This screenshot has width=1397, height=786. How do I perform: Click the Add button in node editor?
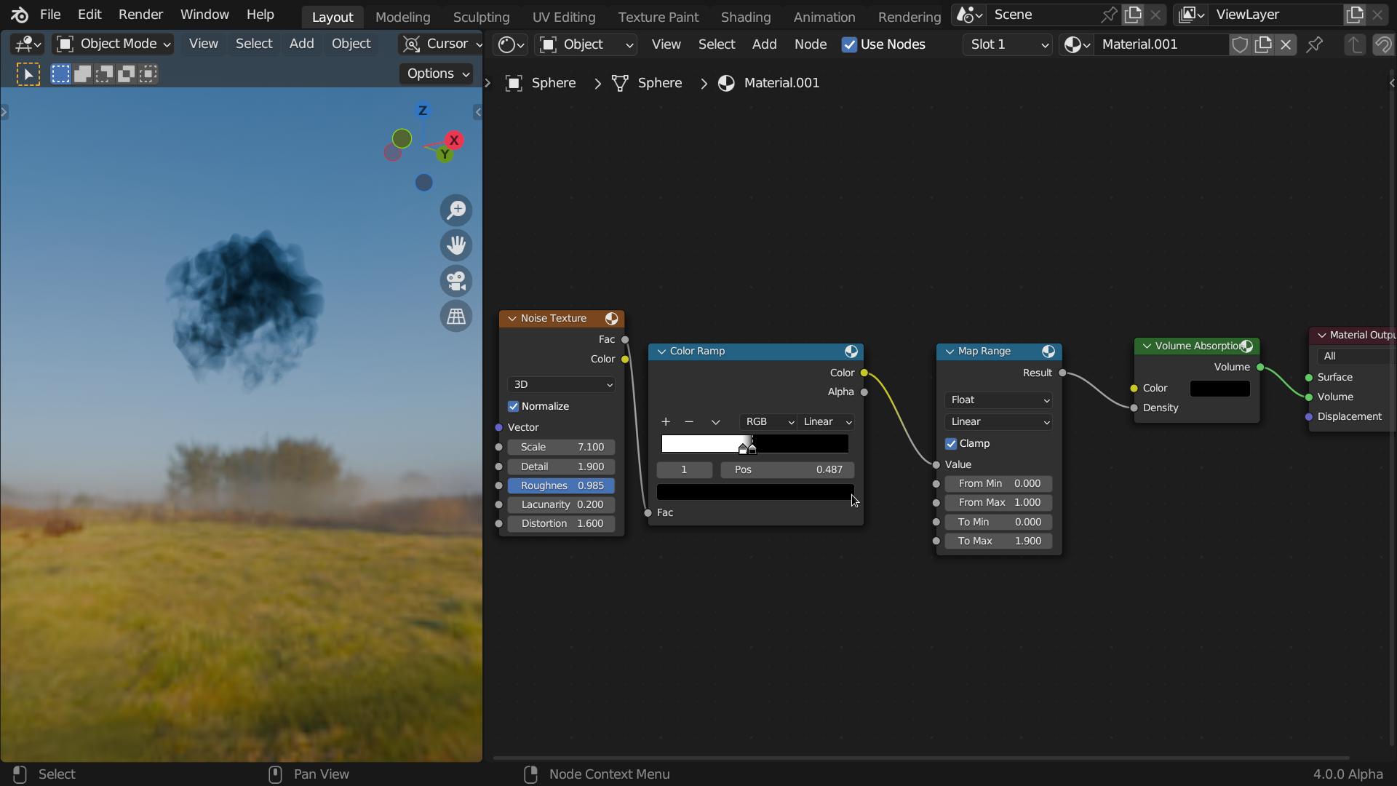tap(765, 44)
